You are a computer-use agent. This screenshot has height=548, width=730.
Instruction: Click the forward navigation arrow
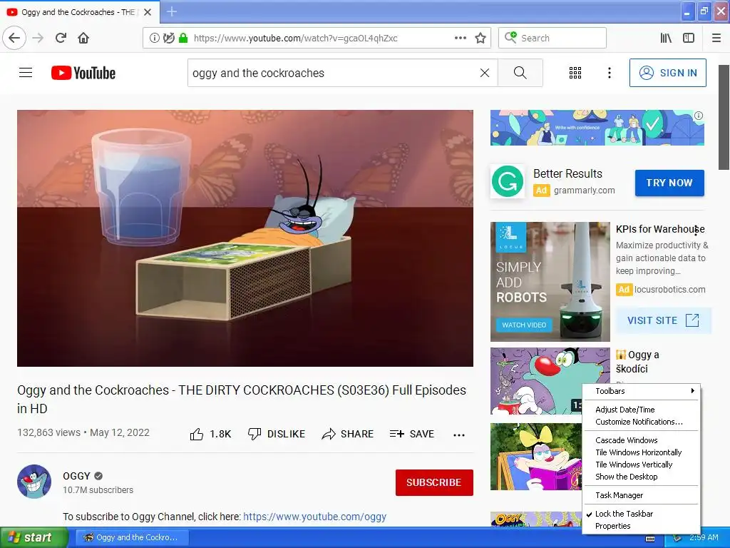[x=38, y=38]
